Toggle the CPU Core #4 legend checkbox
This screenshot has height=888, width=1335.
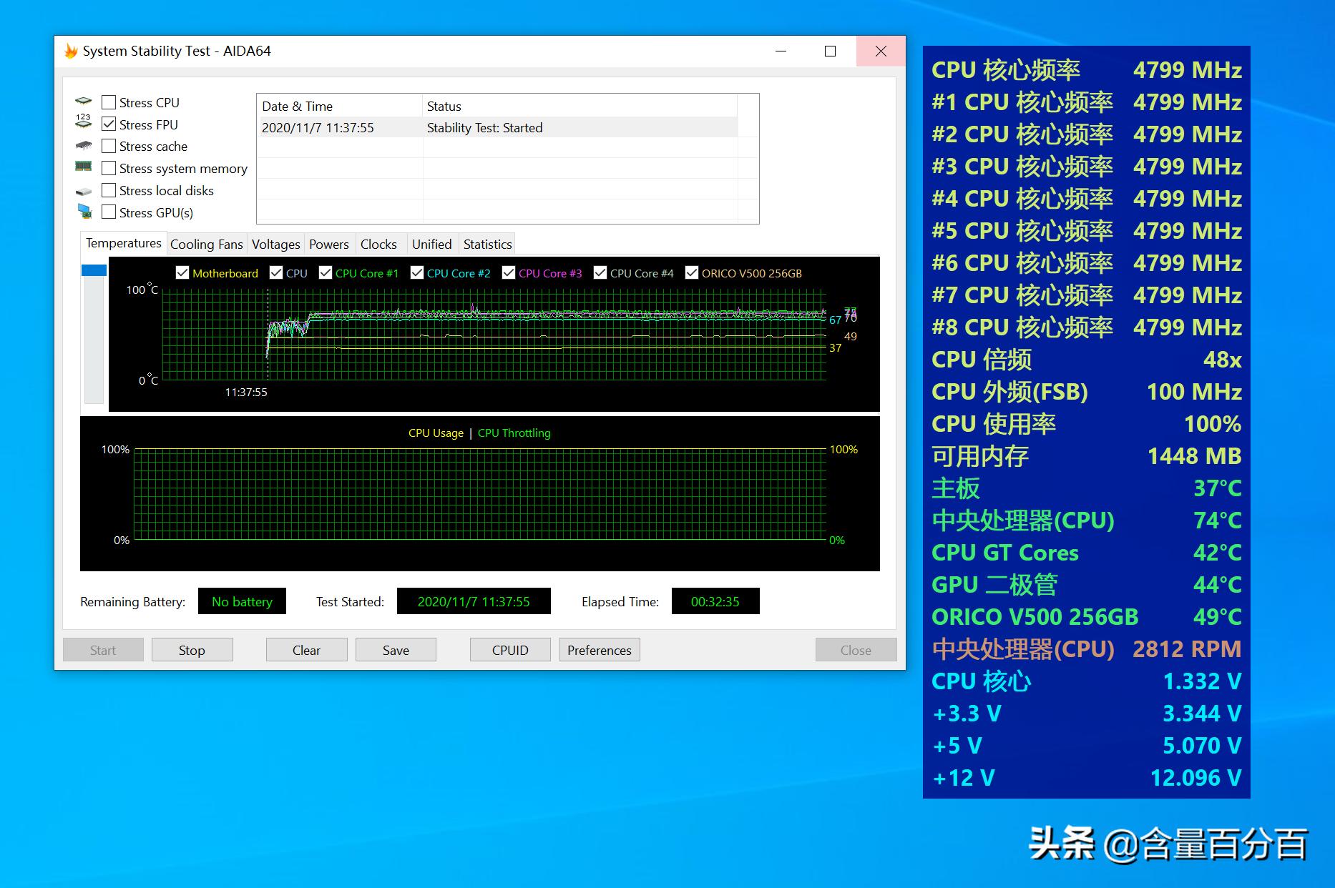pos(600,272)
